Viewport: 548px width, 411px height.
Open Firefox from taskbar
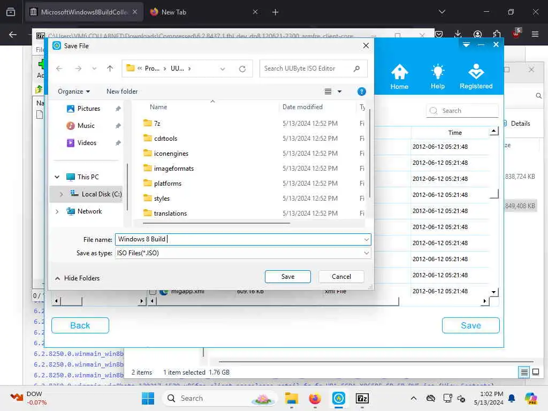click(x=315, y=398)
